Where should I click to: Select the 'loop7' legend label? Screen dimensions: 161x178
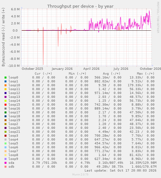[13, 151]
